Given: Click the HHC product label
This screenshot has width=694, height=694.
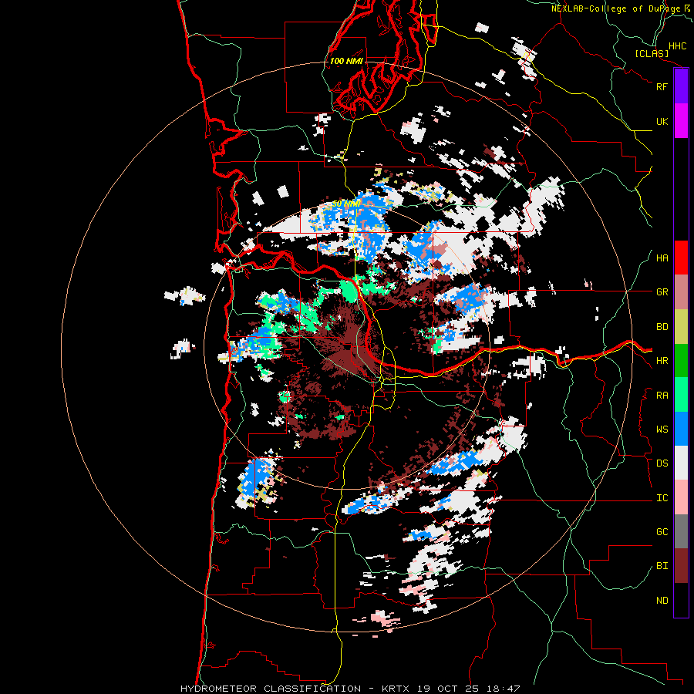Looking at the screenshot, I should click(678, 46).
